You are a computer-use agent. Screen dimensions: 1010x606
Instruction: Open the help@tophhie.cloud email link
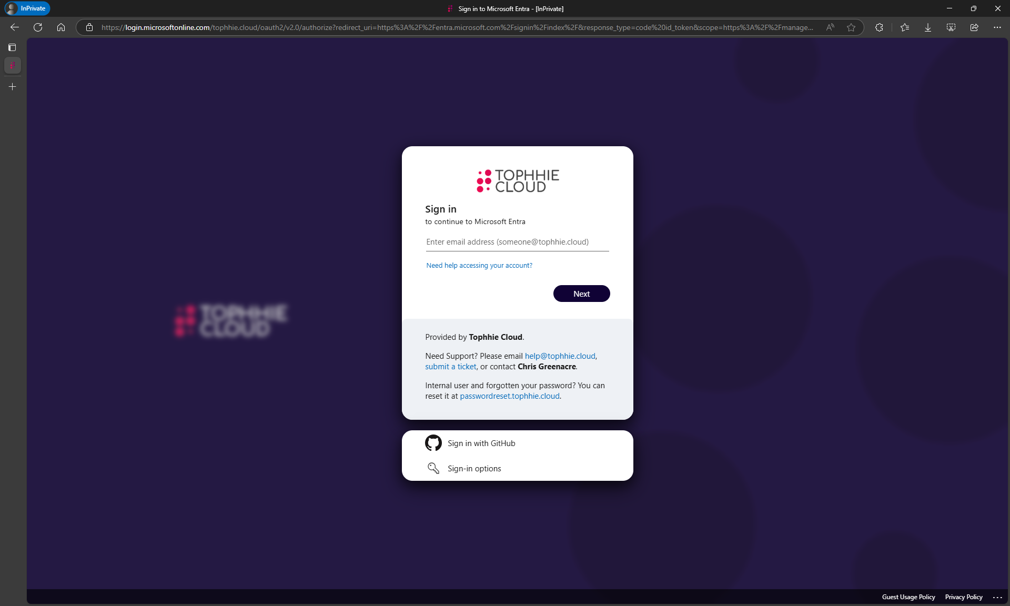pyautogui.click(x=560, y=356)
